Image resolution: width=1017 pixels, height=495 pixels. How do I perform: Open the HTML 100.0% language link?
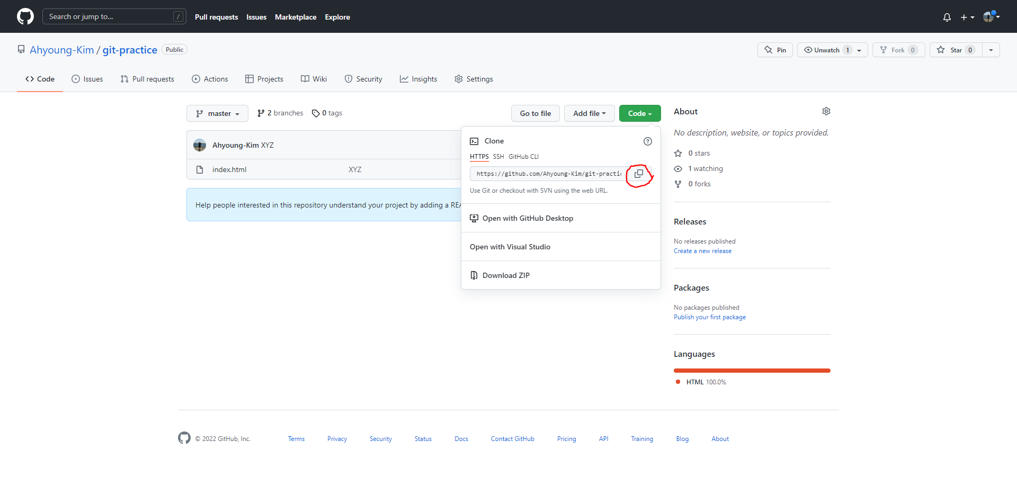click(x=701, y=382)
